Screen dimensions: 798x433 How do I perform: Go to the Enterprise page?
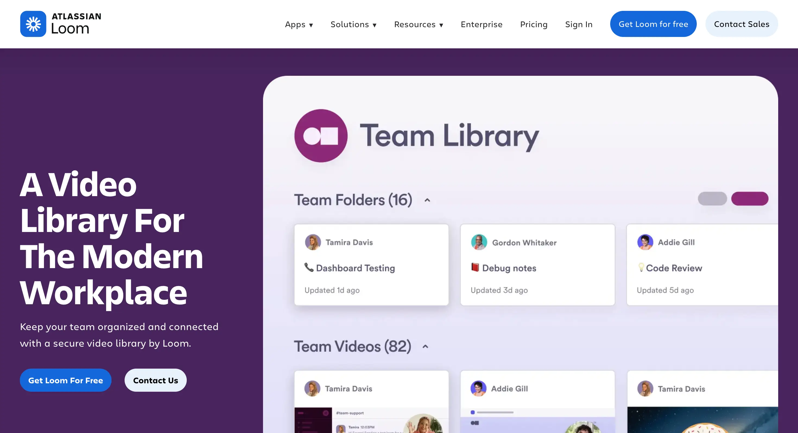coord(482,24)
